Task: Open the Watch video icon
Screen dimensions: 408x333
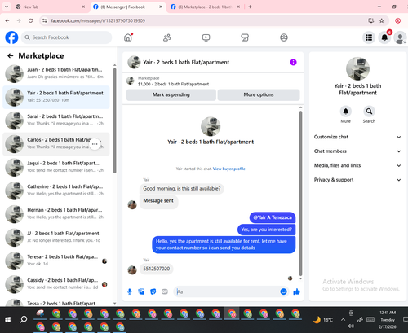Action: [x=206, y=37]
